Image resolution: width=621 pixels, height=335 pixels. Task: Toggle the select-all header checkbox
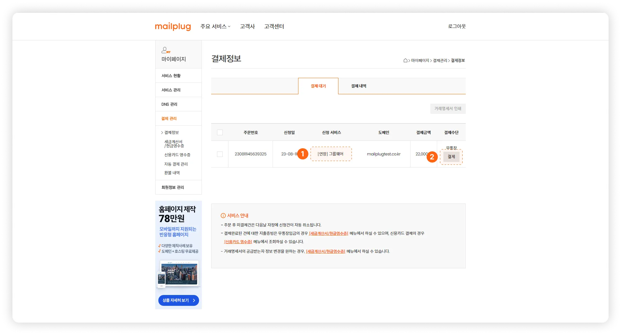tap(220, 132)
